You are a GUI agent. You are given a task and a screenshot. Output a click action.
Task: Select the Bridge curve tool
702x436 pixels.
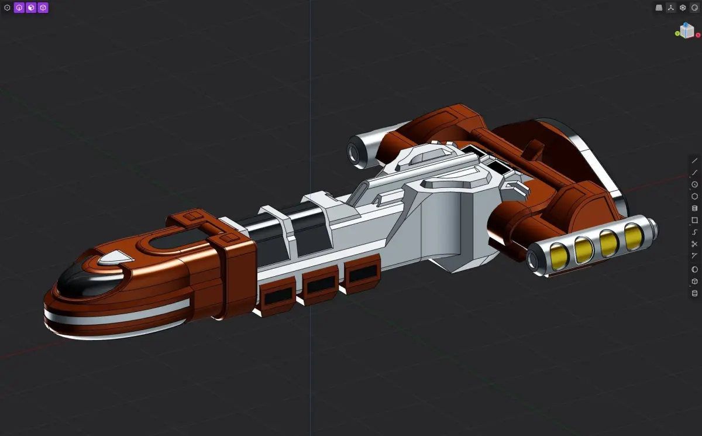pyautogui.click(x=694, y=256)
